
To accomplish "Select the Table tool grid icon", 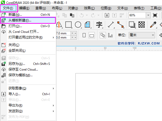I will 88,25.
